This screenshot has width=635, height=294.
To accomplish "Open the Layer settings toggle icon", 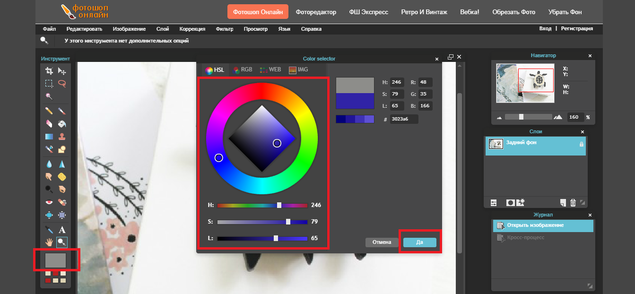I will tap(494, 203).
